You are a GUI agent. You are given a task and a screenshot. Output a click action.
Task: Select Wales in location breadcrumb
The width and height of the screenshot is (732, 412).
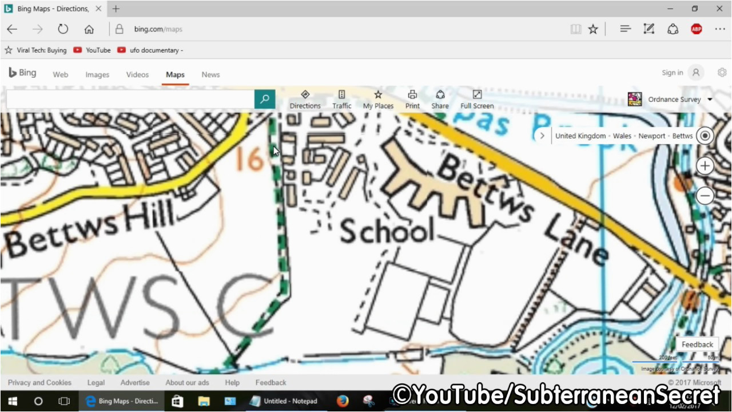tap(622, 136)
